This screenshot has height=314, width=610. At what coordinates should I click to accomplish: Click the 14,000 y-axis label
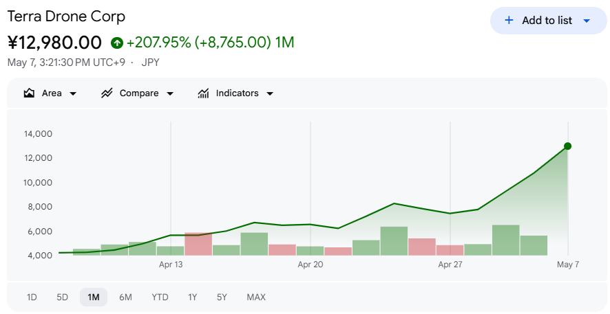[38, 134]
